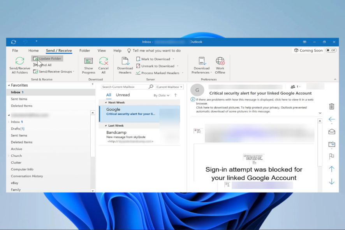Viewport: 345px width, 230px height.
Task: Open the File menu
Action: click(x=15, y=50)
